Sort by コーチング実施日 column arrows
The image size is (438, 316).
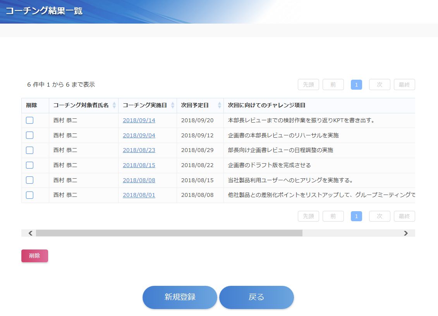pos(172,105)
